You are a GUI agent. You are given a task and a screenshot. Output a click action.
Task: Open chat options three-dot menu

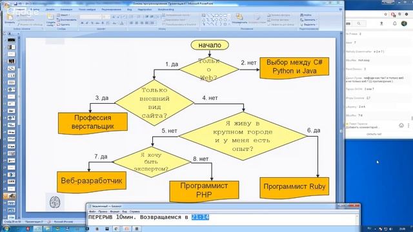pos(408,125)
